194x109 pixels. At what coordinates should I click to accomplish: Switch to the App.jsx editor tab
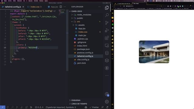pos(53,7)
